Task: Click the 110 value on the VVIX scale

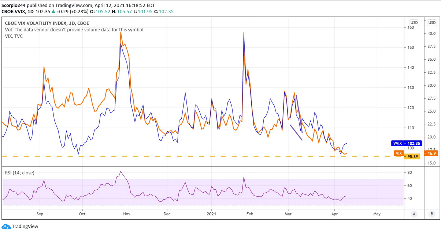Action: 411,128
